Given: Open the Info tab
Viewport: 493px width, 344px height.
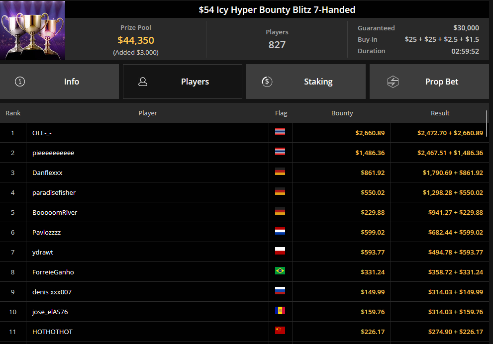Looking at the screenshot, I should coord(59,82).
